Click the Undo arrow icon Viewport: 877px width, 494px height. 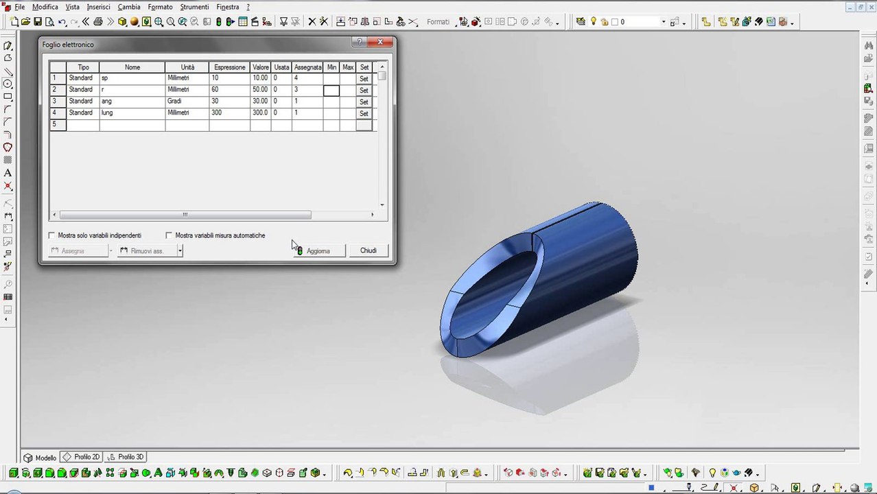point(62,22)
